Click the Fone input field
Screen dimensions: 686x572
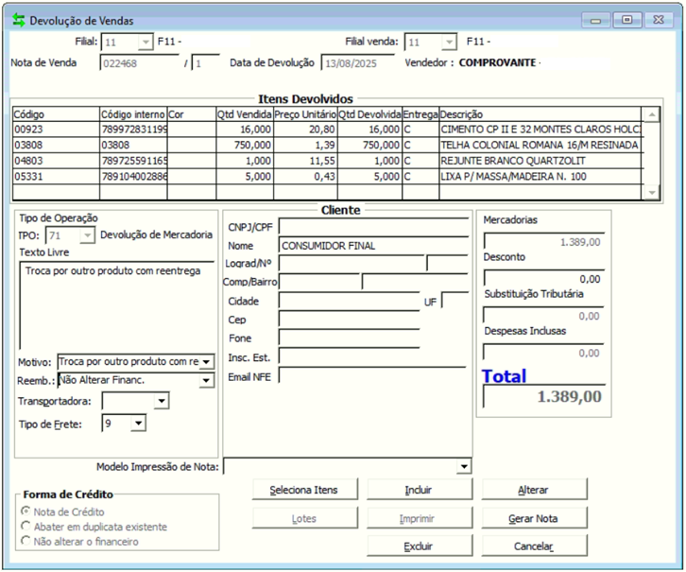pyautogui.click(x=349, y=338)
